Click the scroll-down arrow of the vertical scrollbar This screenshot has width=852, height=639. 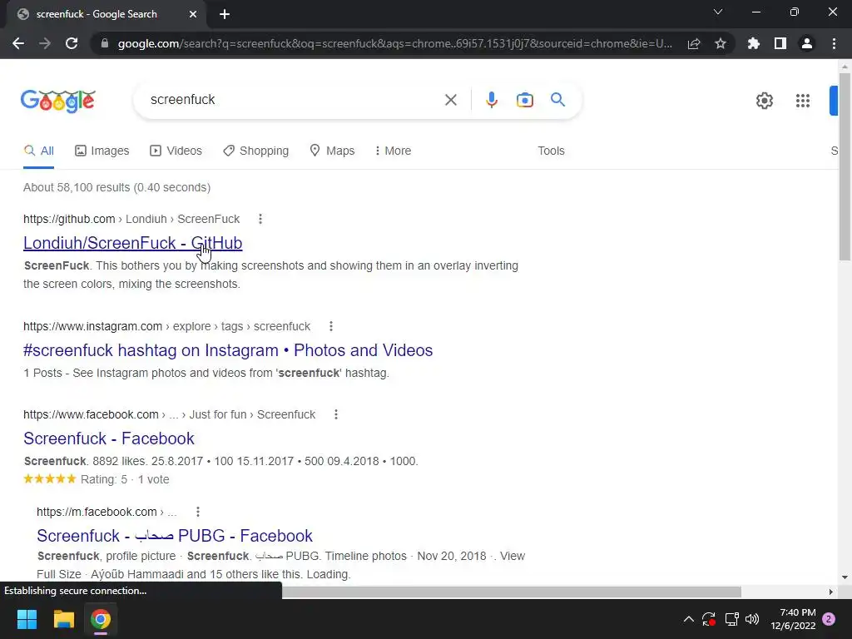(845, 577)
